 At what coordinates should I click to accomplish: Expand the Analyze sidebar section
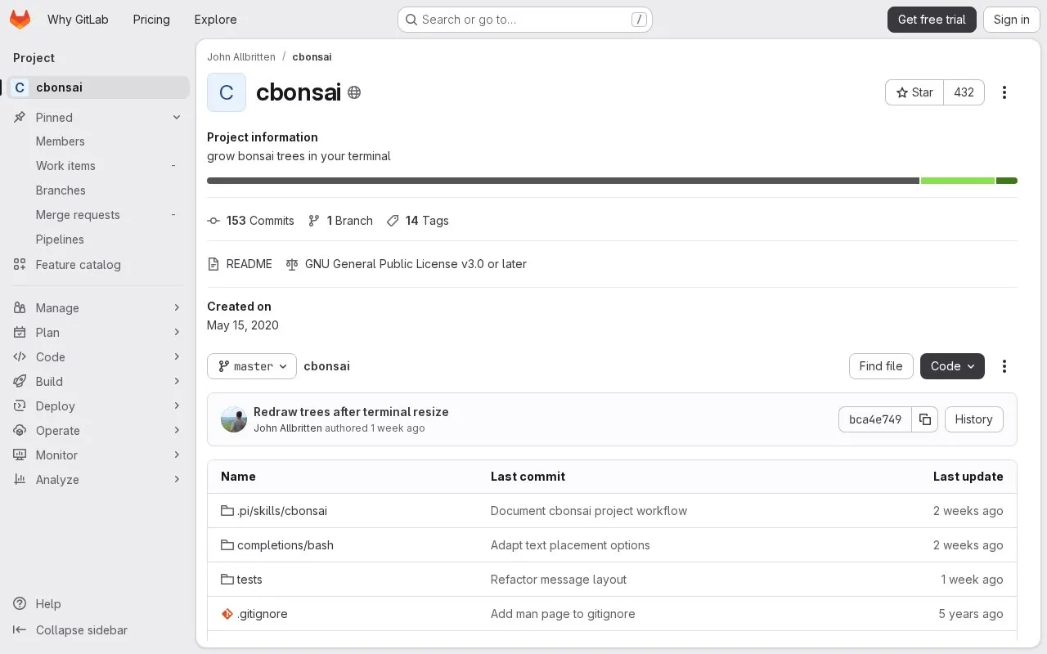pos(98,480)
